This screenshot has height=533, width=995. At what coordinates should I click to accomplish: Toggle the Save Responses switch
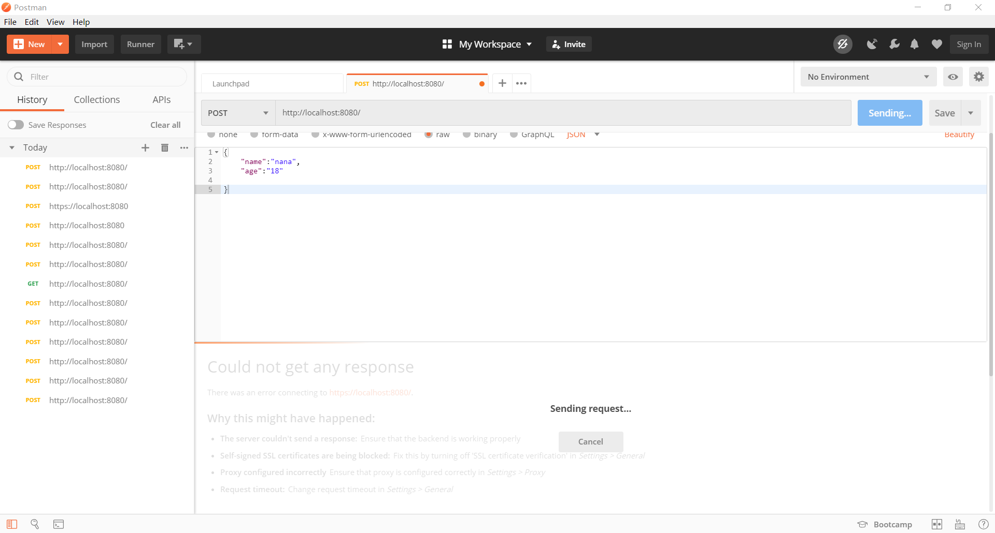pyautogui.click(x=16, y=125)
